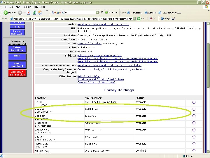The width and height of the screenshot is (210, 158).
Task: Open the address bar dropdown arrow
Action: point(134,19)
